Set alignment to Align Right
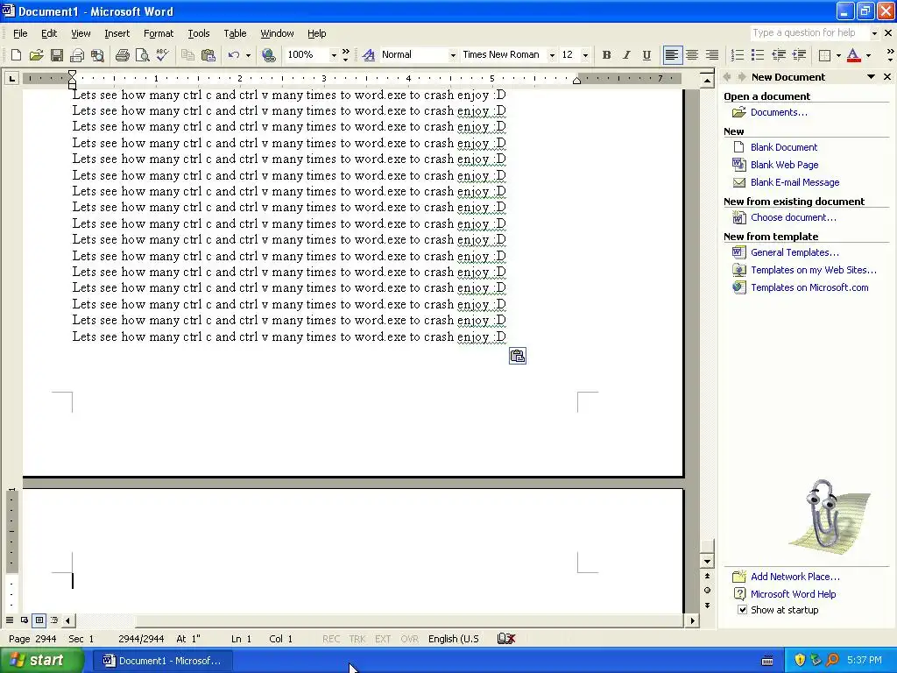The height and width of the screenshot is (673, 897). [711, 55]
